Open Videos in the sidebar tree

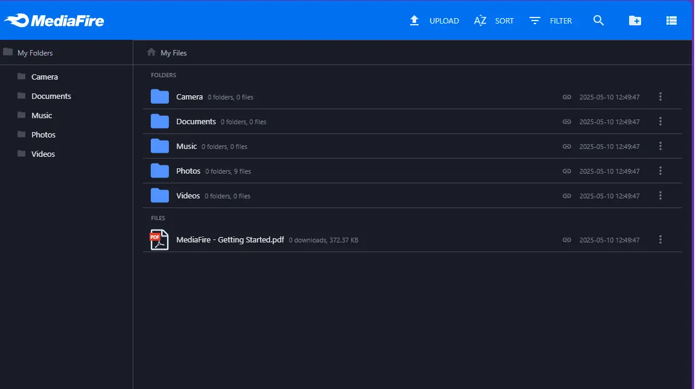(x=43, y=154)
